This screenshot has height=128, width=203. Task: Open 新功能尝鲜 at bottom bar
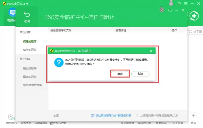click(x=128, y=123)
